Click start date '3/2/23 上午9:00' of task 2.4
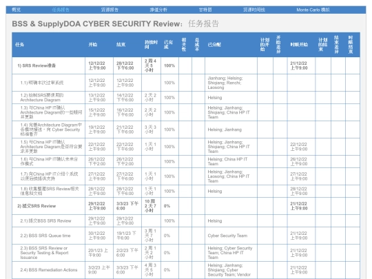This screenshot has height=279, width=372. coord(99,270)
